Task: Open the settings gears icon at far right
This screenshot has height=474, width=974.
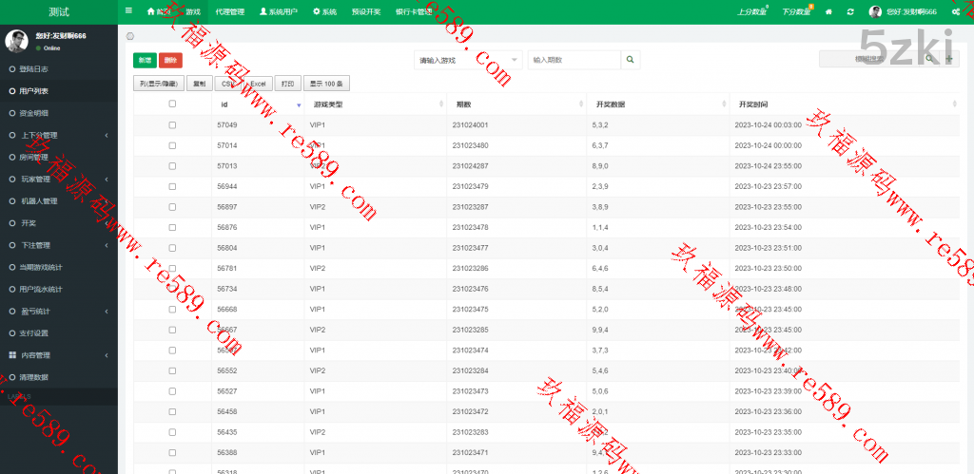Action: point(955,12)
